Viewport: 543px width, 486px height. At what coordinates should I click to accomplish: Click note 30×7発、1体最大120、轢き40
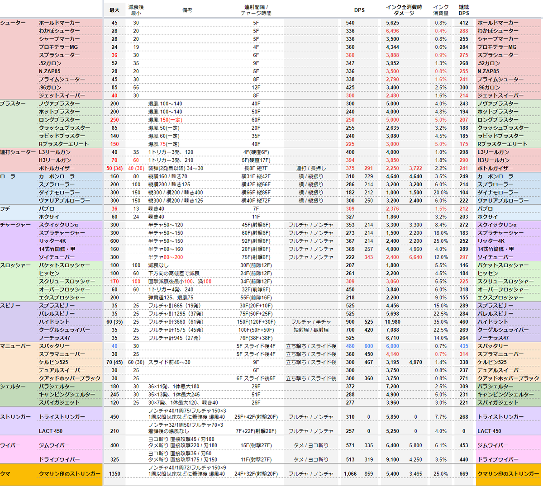[183, 402]
